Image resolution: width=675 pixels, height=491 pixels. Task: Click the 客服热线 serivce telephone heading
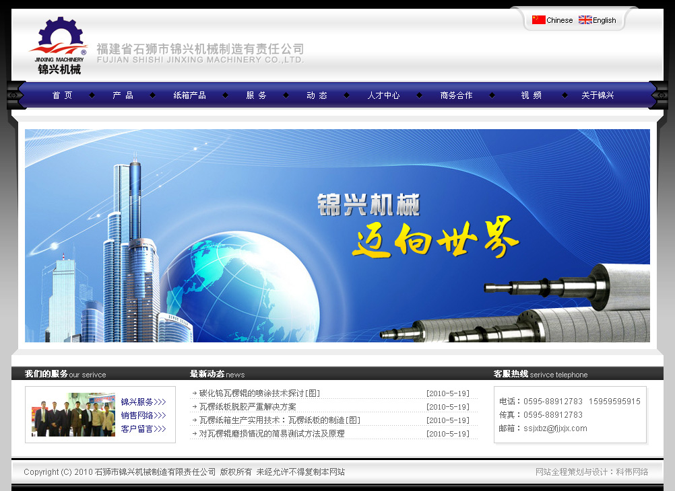pos(540,374)
